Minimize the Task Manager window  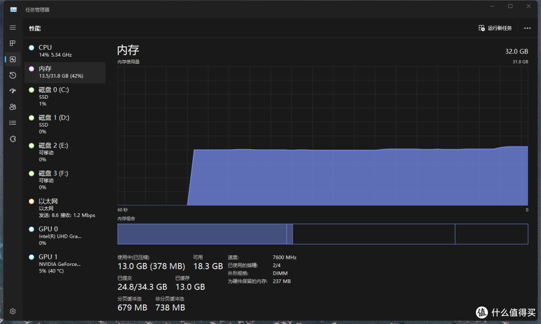[x=492, y=6]
